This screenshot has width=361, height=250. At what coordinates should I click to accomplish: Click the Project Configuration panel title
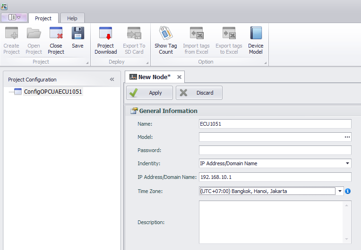click(x=32, y=80)
